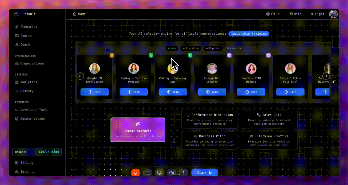Click the Scenarios sparkle icon in sidebar

pyautogui.click(x=17, y=27)
